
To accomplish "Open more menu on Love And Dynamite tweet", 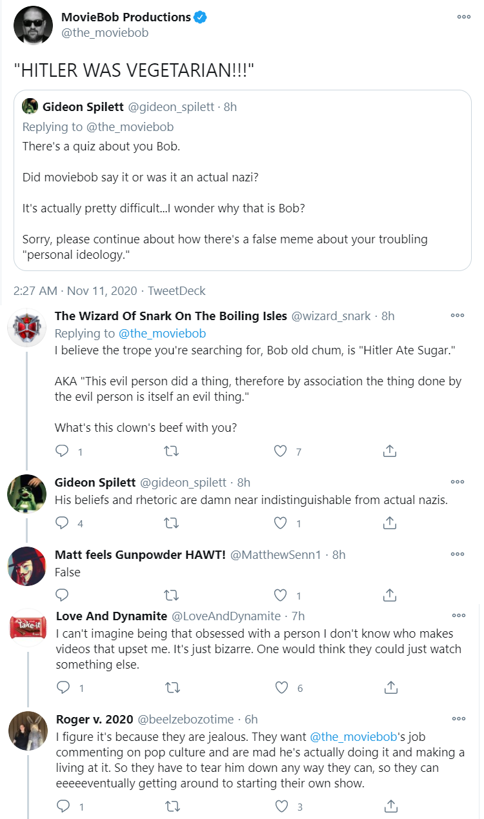I will 459,616.
